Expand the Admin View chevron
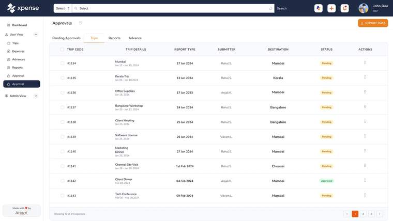This screenshot has width=393, height=221. tap(36, 96)
